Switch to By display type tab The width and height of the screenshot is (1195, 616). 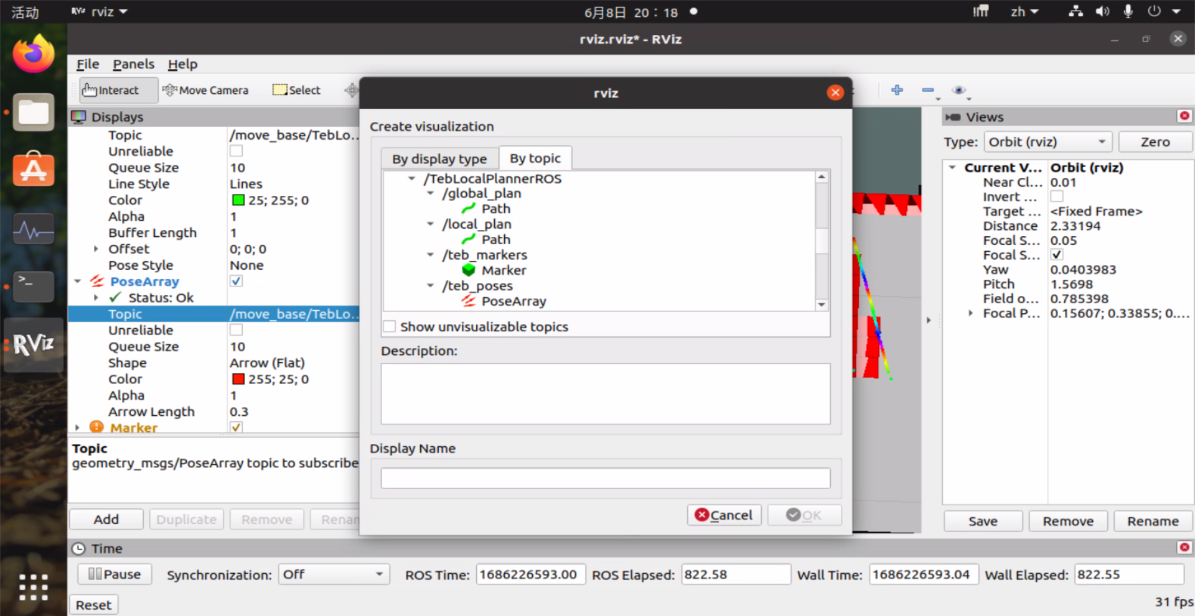point(439,159)
